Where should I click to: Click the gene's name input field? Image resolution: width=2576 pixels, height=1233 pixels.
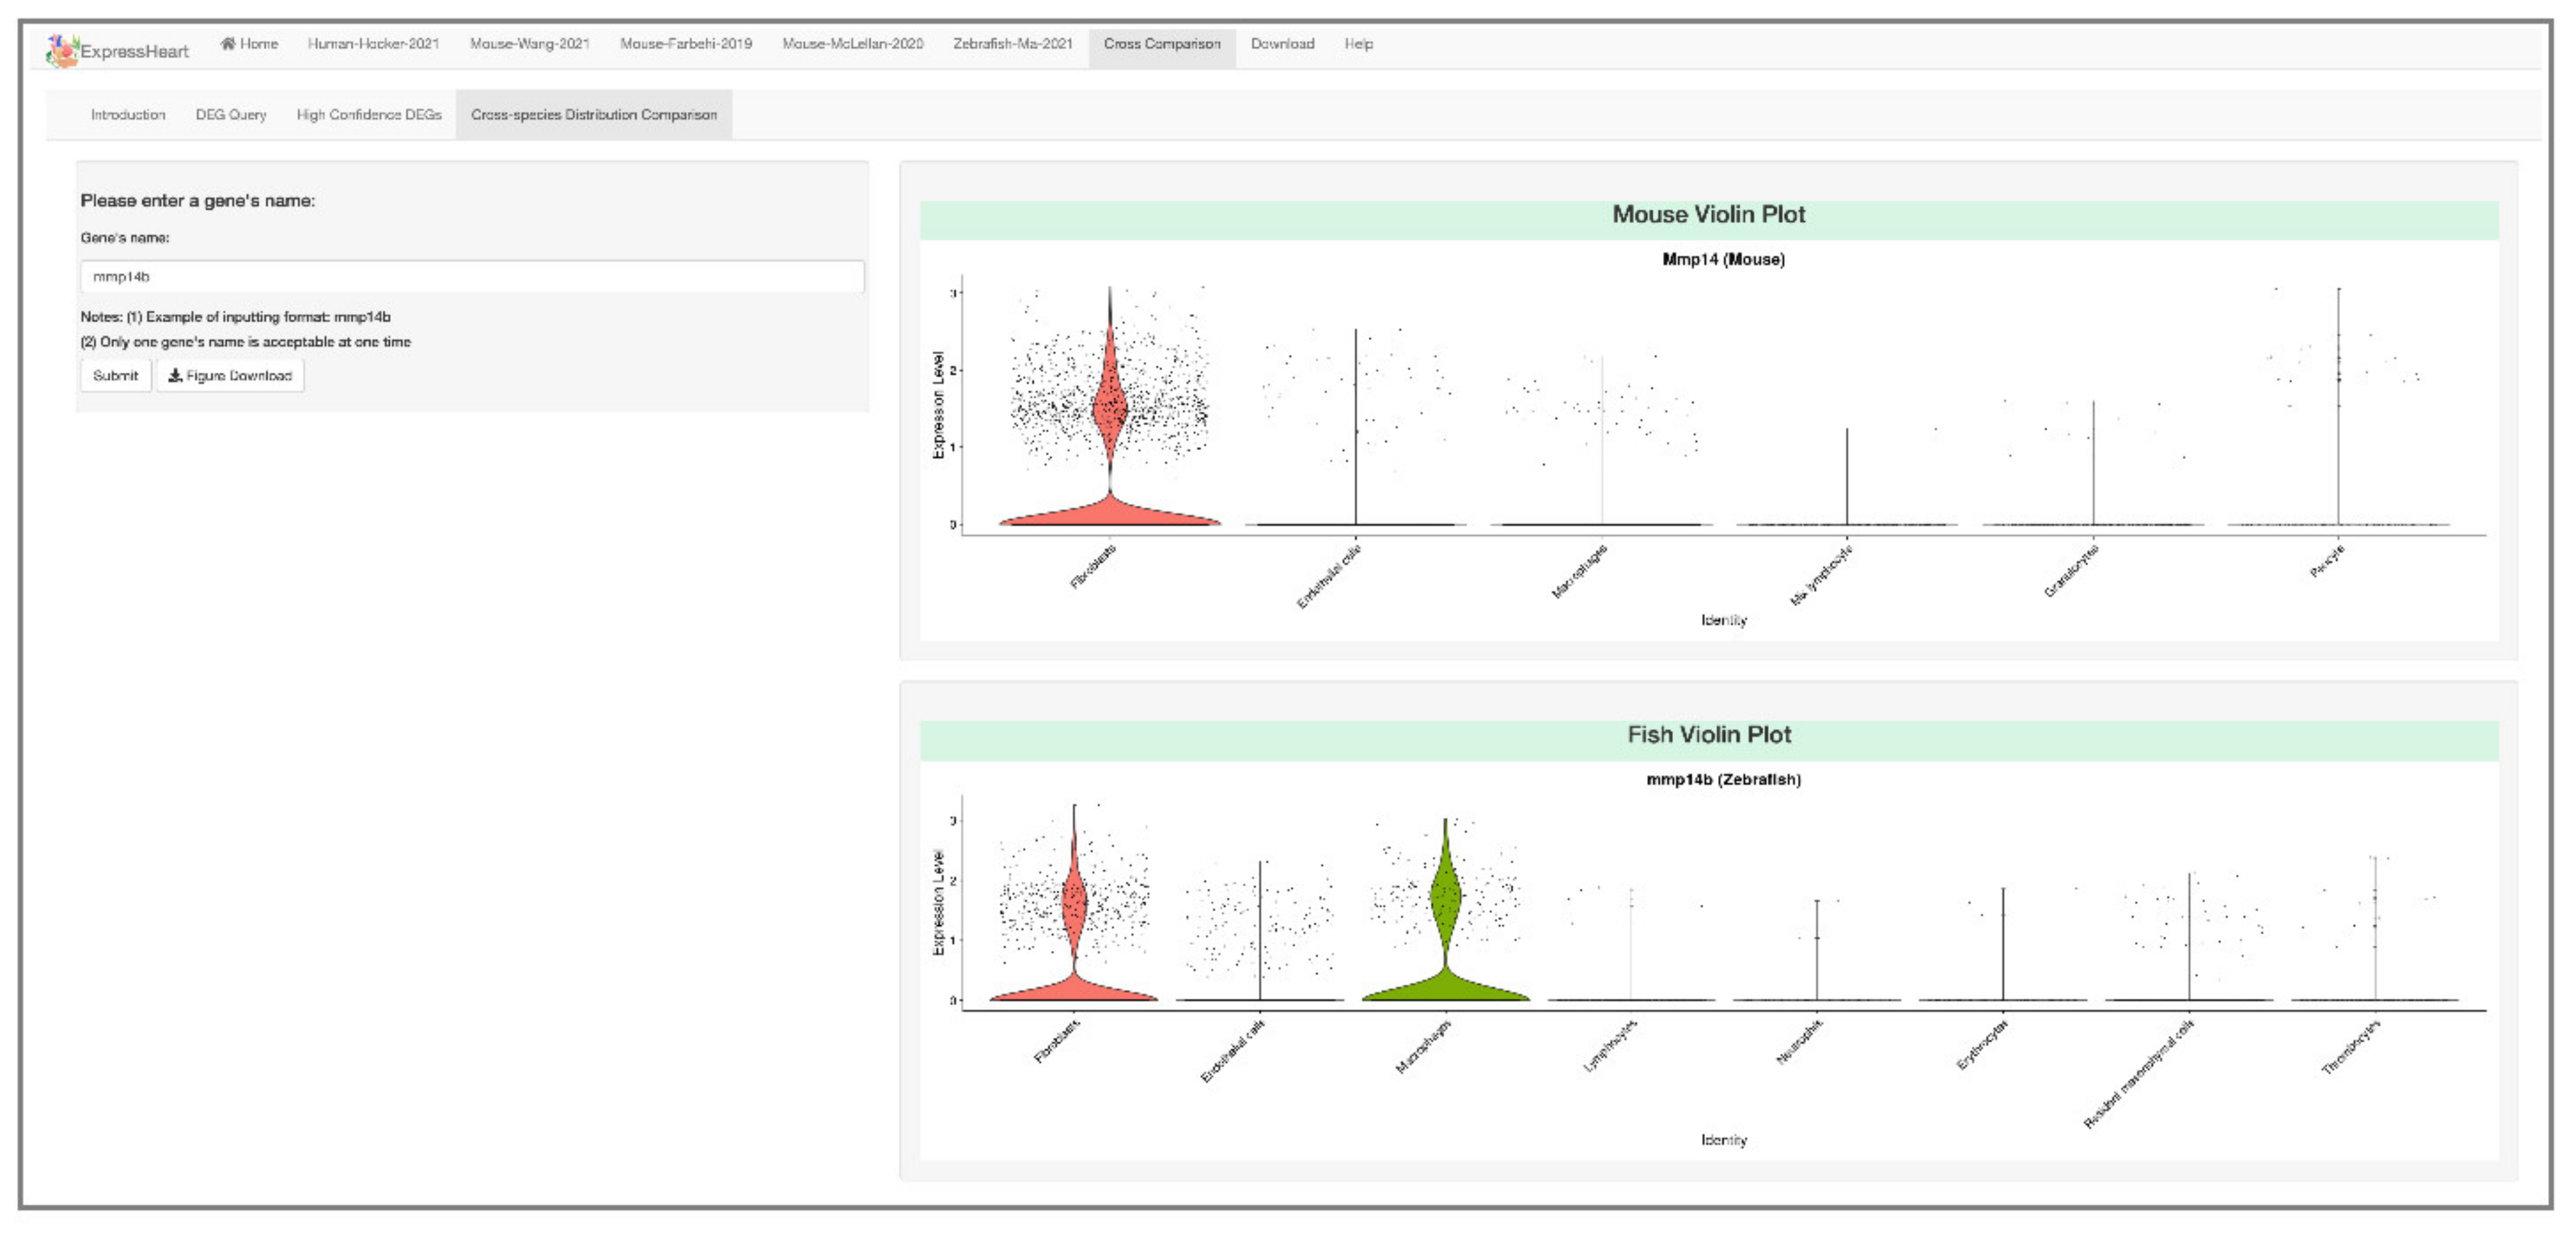pos(471,276)
